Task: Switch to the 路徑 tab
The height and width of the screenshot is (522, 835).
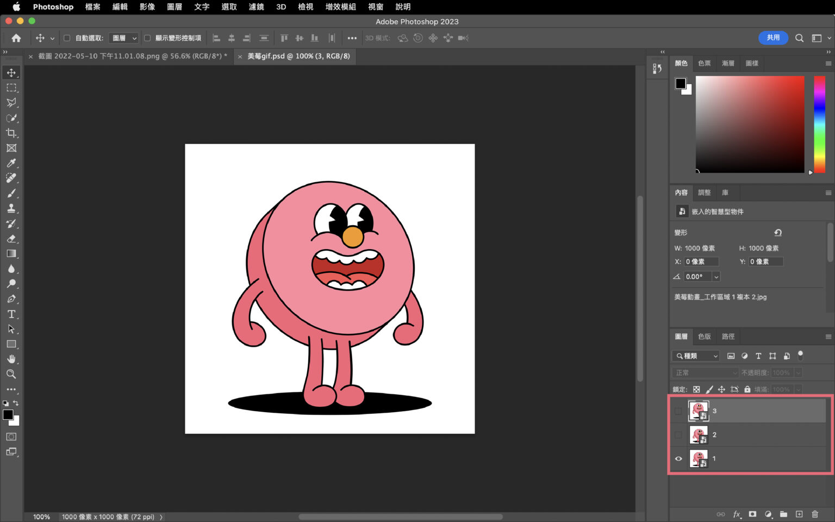Action: click(x=728, y=337)
